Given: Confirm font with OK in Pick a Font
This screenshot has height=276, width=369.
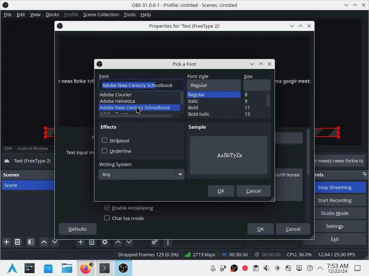Looking at the screenshot, I should (x=221, y=191).
